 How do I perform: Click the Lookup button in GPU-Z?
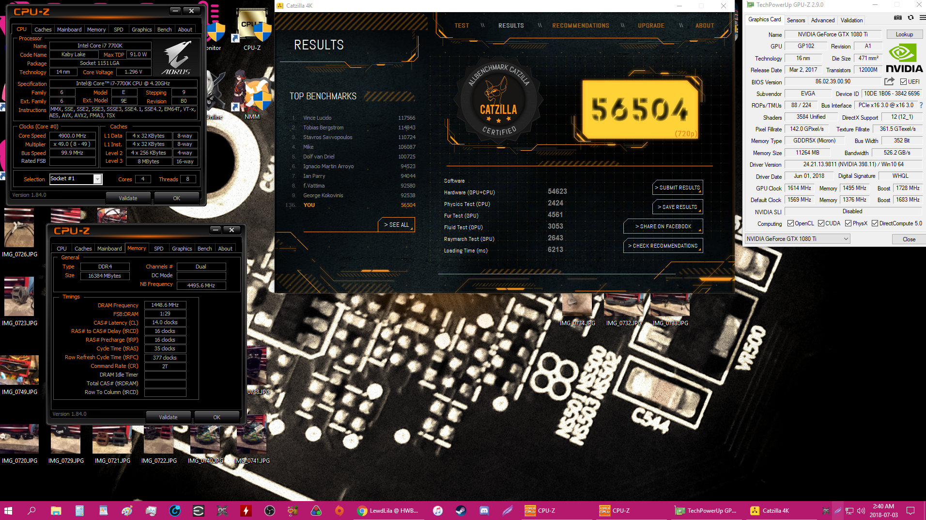[x=904, y=34]
